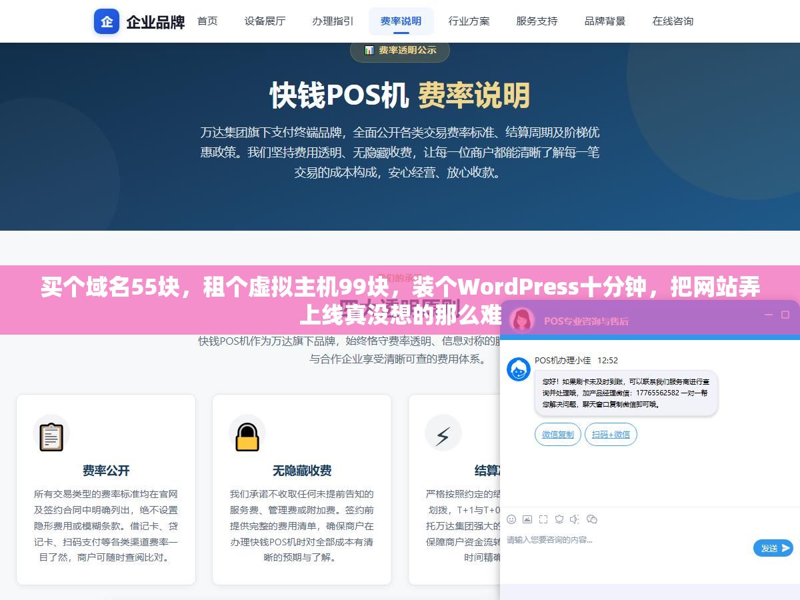Click the padlock icon above 无隐藏收费
The width and height of the screenshot is (800, 600).
pyautogui.click(x=247, y=437)
